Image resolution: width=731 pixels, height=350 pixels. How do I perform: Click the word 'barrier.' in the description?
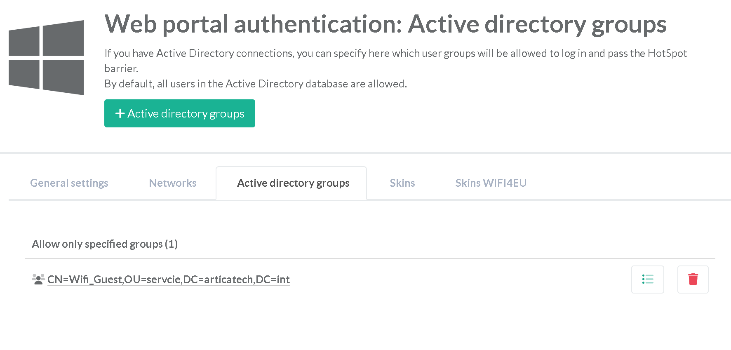(121, 68)
